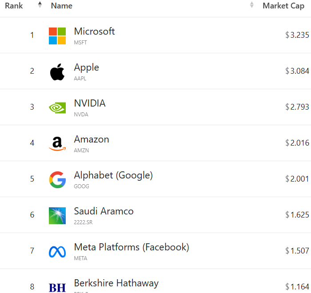The height and width of the screenshot is (293, 311).
Task: Select the Saudi Aramco name link
Action: [104, 211]
